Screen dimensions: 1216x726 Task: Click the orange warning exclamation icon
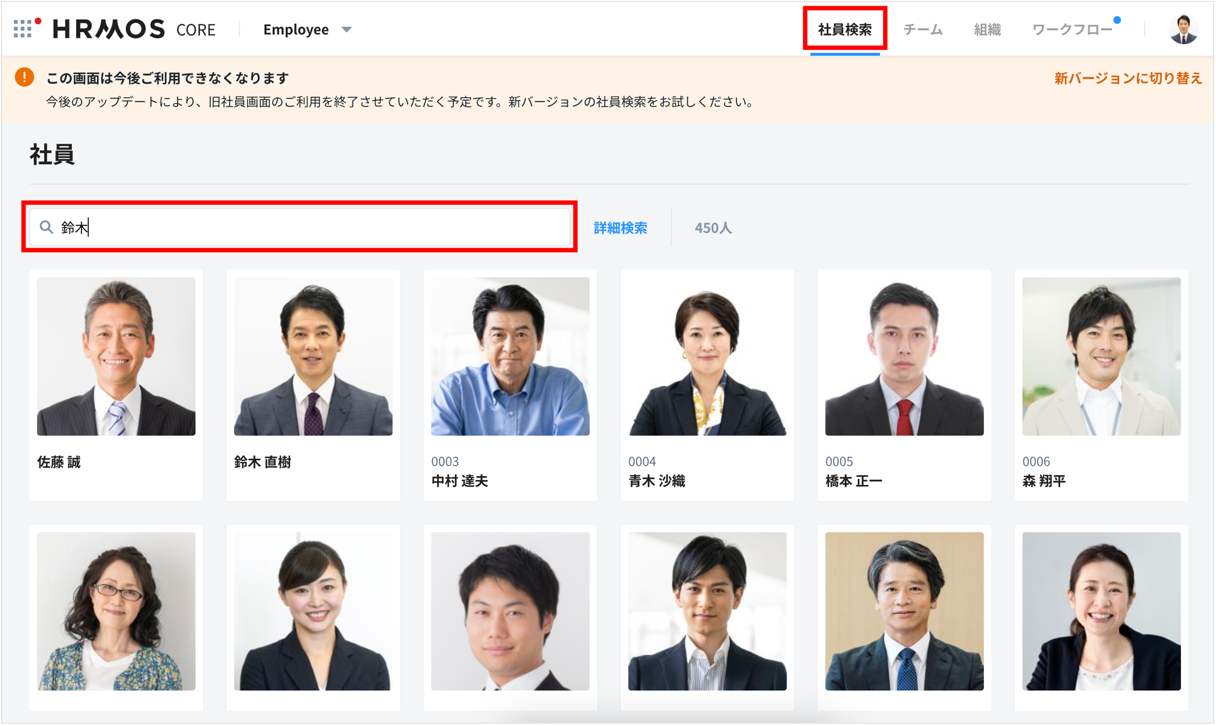[x=25, y=77]
